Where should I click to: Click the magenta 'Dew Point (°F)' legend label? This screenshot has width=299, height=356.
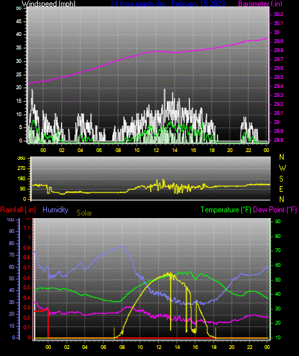coord(275,210)
